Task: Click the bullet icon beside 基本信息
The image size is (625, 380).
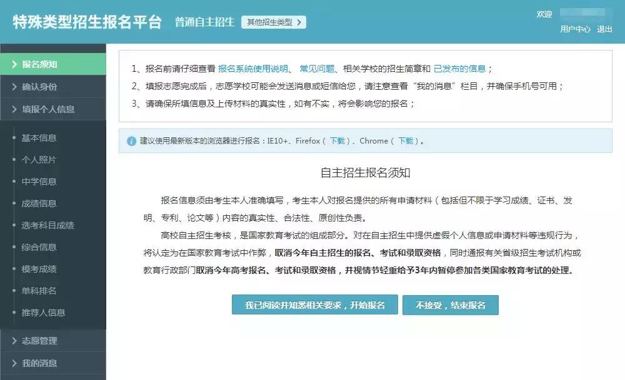Action: (x=14, y=139)
